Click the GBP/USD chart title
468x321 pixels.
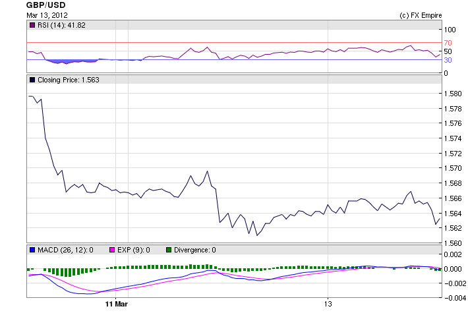[46, 5]
